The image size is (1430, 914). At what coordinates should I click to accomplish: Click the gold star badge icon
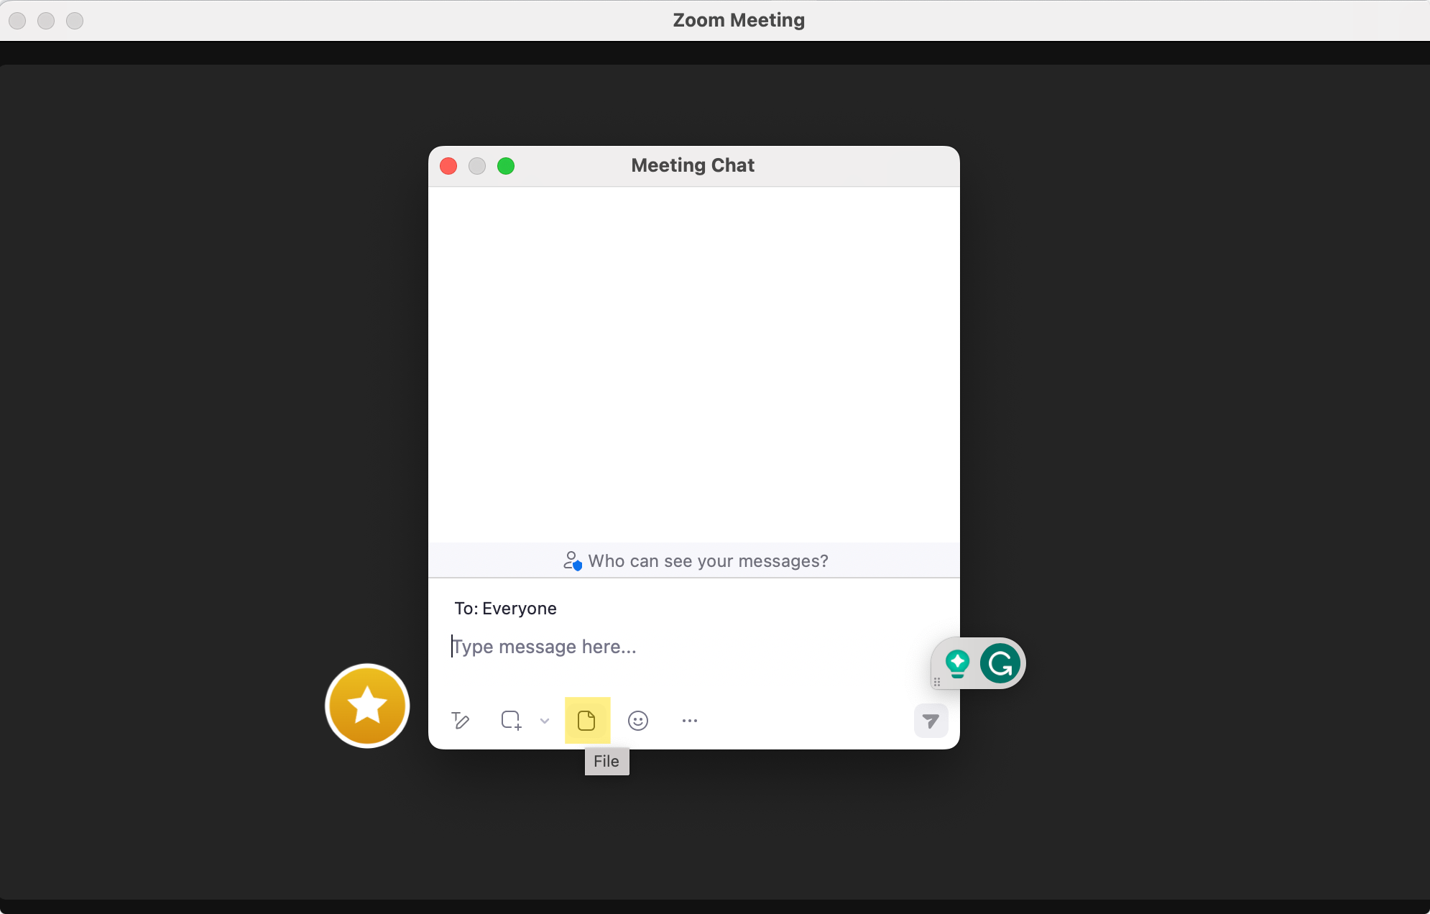[367, 706]
